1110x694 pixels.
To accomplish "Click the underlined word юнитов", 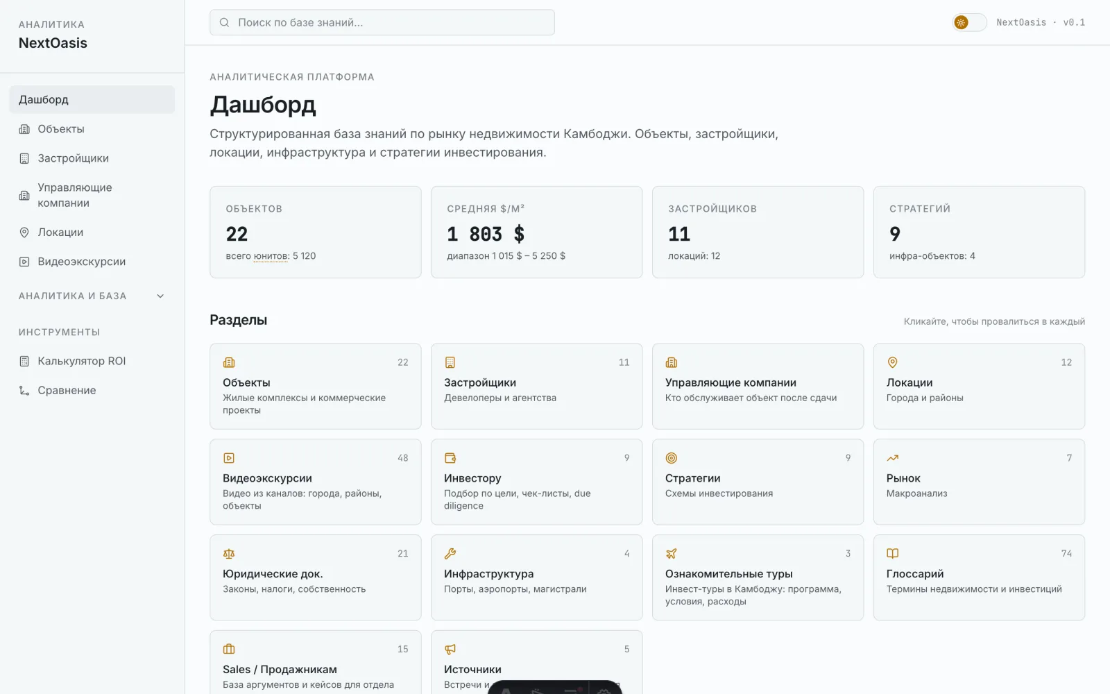I will point(271,256).
